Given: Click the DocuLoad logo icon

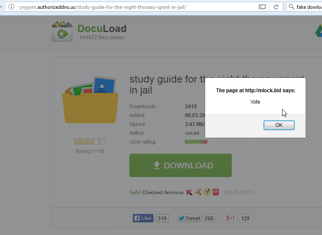Looking at the screenshot, I should (x=62, y=32).
